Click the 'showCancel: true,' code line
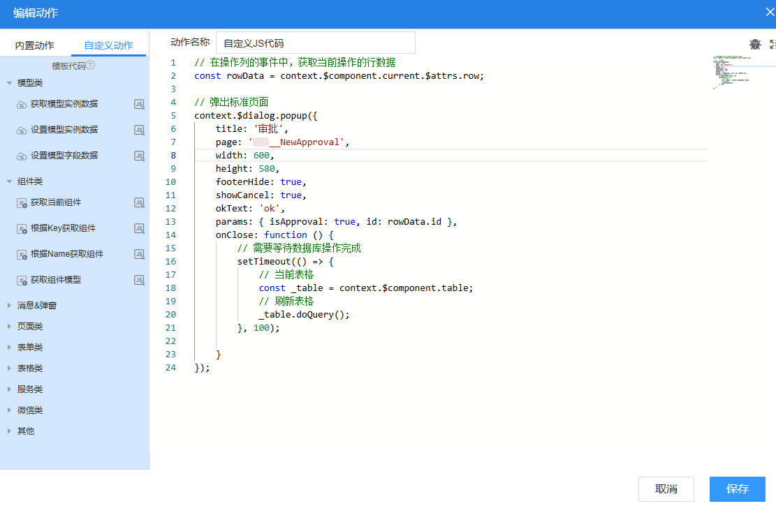 coord(261,195)
